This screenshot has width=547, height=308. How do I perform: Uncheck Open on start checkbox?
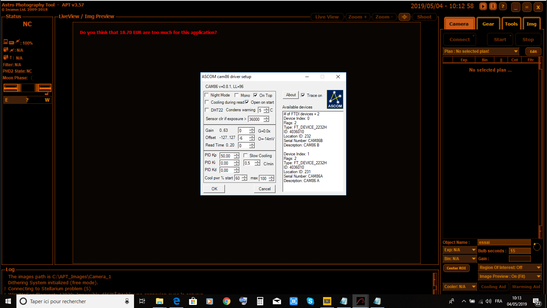[247, 102]
